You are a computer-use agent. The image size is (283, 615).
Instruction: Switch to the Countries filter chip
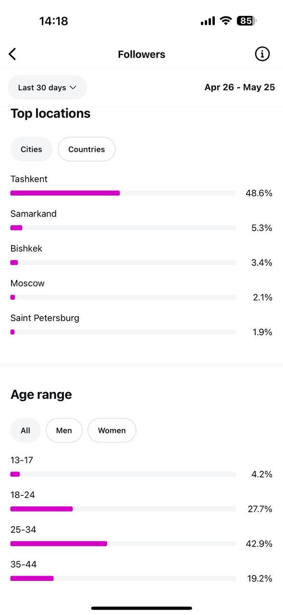(x=86, y=149)
